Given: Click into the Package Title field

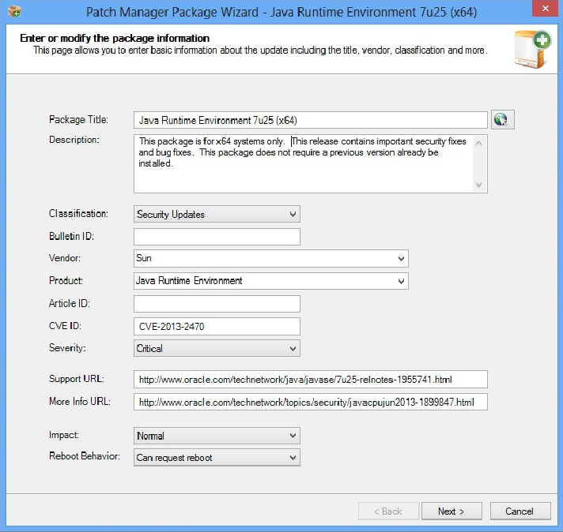Looking at the screenshot, I should pyautogui.click(x=310, y=120).
